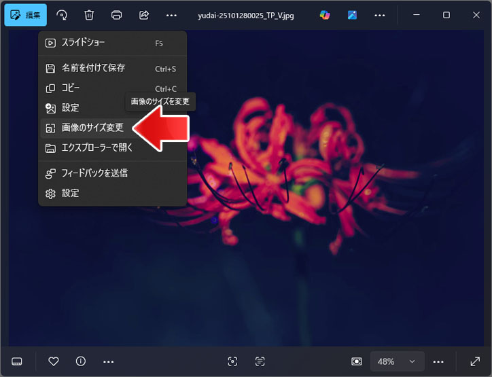The image size is (492, 377).
Task: Open the three-dot menu right of zoom percentage
Action: pos(438,361)
